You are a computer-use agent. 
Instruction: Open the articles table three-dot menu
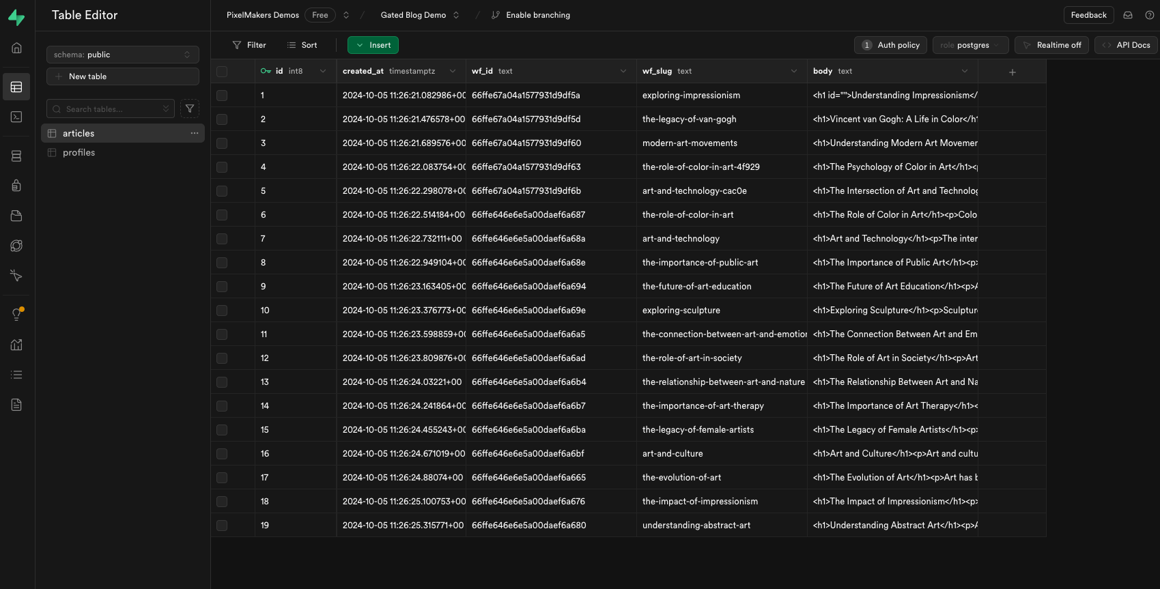195,133
